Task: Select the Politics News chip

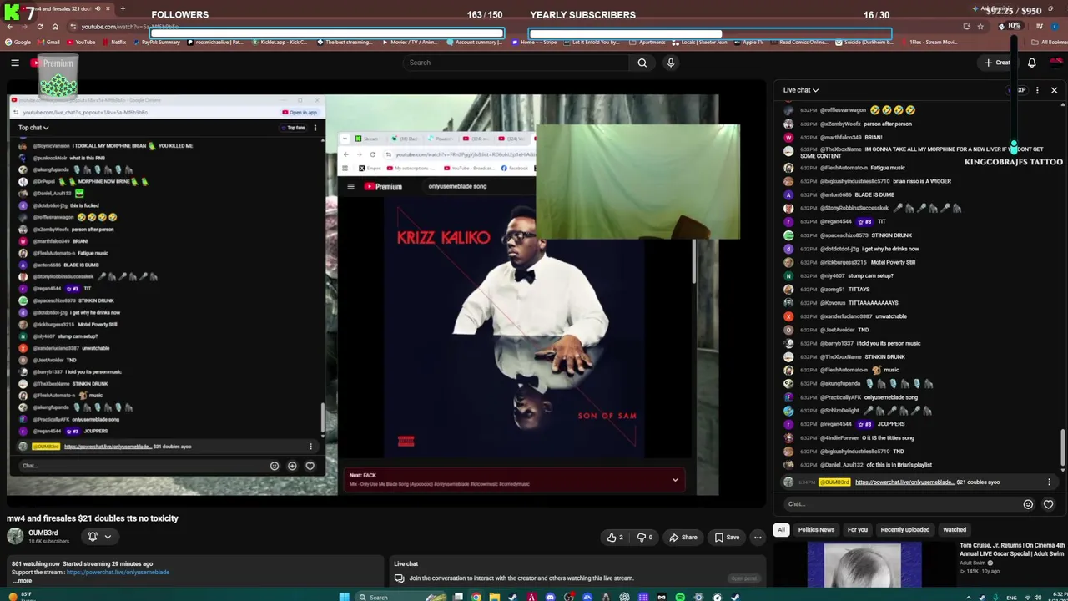Action: [x=816, y=529]
